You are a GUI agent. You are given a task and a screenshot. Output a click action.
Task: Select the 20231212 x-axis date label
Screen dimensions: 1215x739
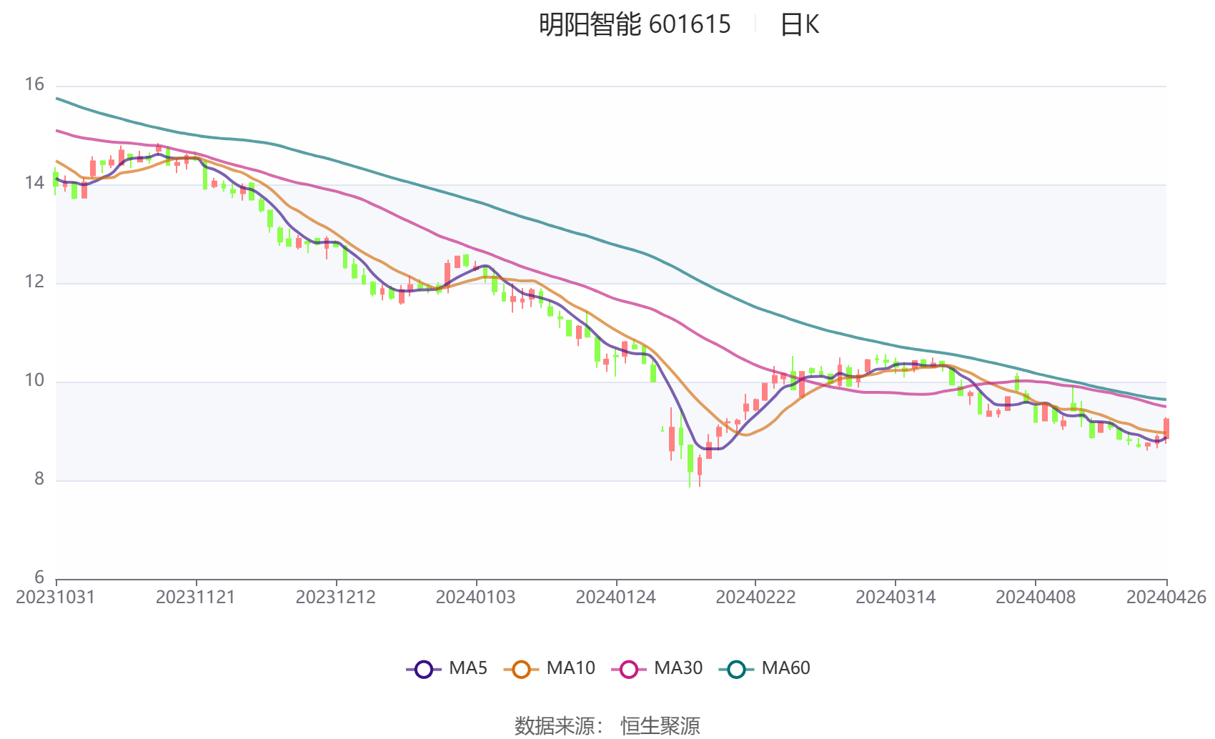tap(336, 597)
